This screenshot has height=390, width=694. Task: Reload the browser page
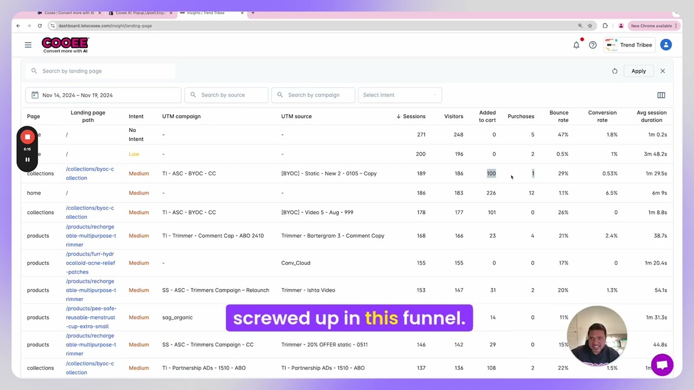pos(40,25)
